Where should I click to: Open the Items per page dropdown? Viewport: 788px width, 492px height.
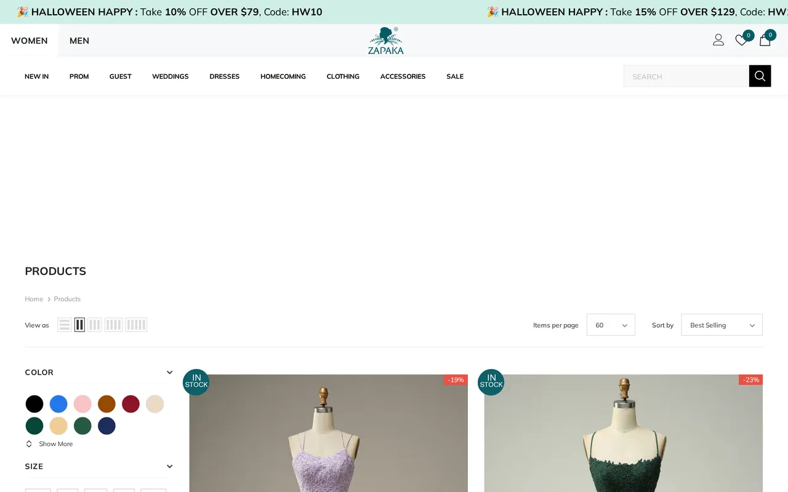coord(611,325)
